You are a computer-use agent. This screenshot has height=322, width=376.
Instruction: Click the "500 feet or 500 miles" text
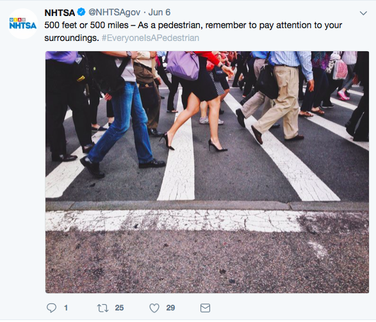click(86, 25)
